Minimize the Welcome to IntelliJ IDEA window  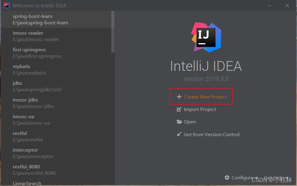tap(270, 5)
